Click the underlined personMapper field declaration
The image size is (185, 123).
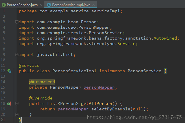[x=99, y=87]
